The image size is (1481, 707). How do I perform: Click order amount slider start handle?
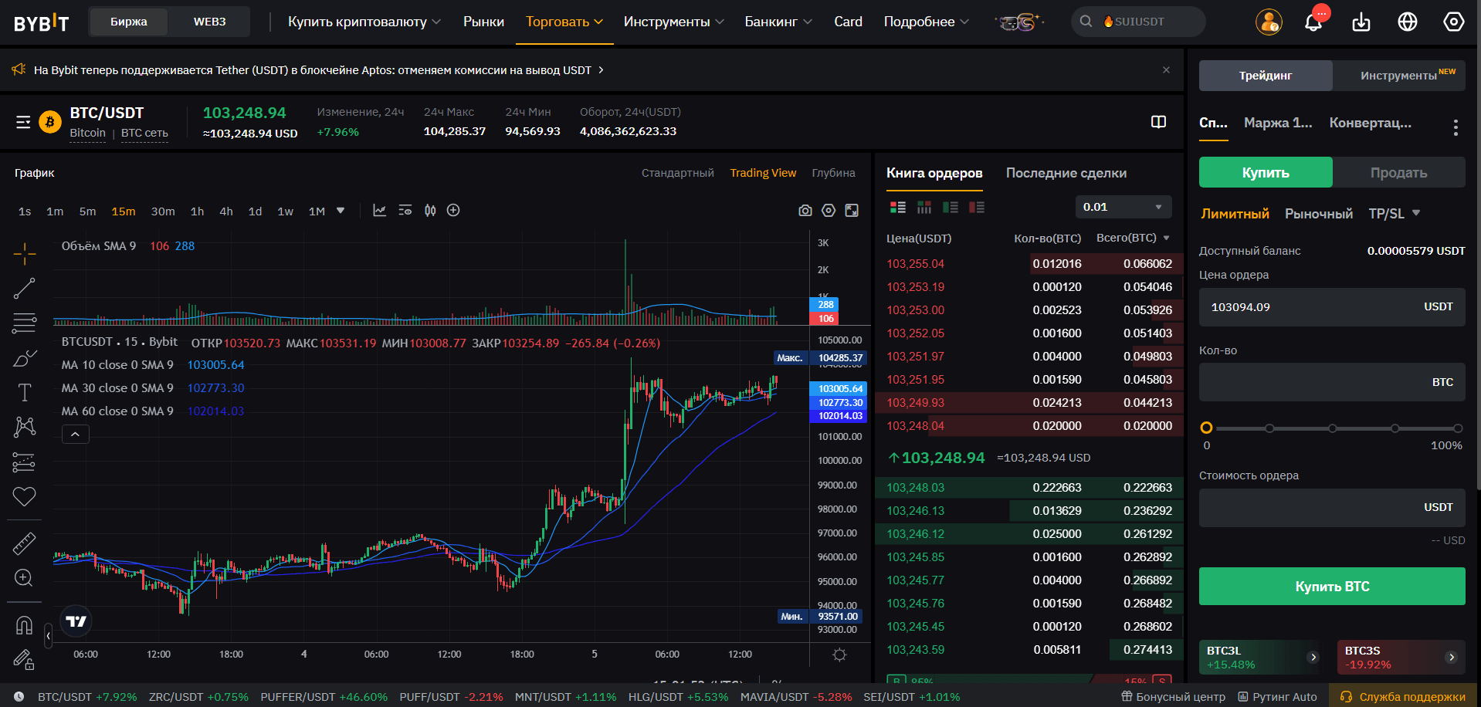click(x=1206, y=428)
